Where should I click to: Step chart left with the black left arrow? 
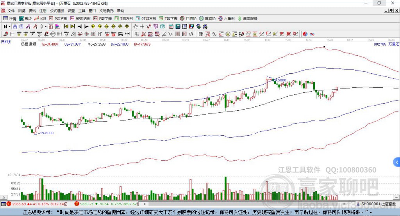click(80, 27)
